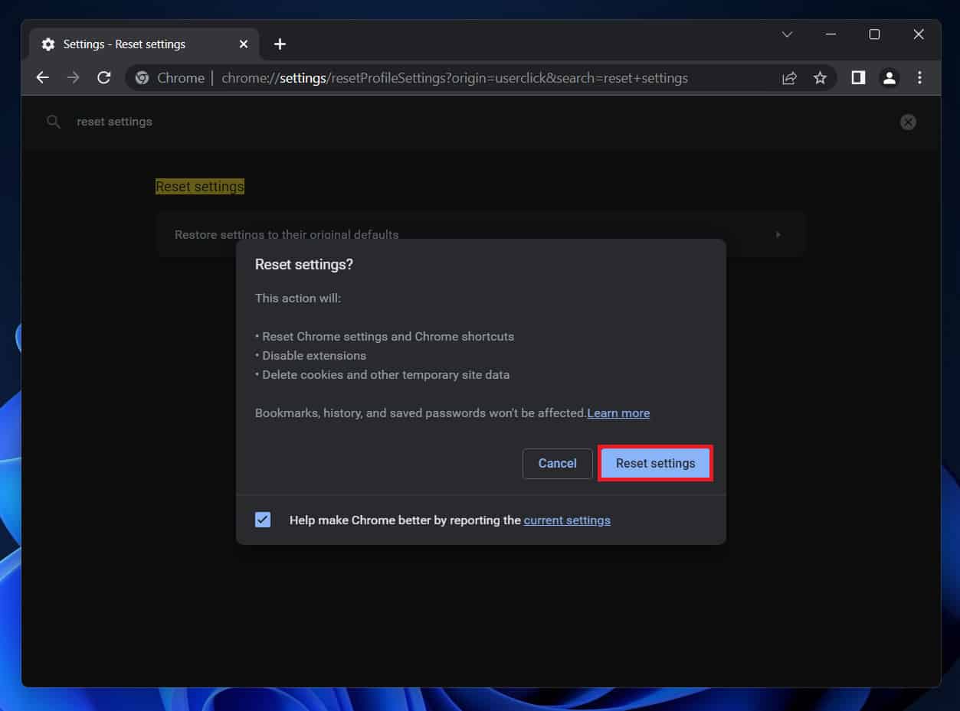
Task: Open the Learn more link
Action: coord(618,413)
